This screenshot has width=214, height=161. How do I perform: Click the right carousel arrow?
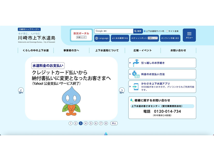pos(122,90)
